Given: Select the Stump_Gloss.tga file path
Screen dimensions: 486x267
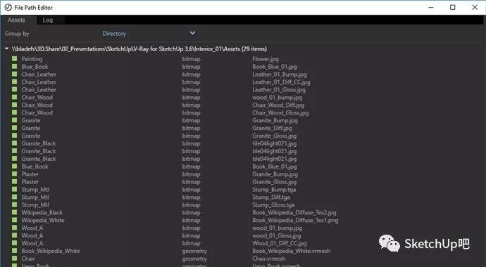Looking at the screenshot, I should 273,205.
